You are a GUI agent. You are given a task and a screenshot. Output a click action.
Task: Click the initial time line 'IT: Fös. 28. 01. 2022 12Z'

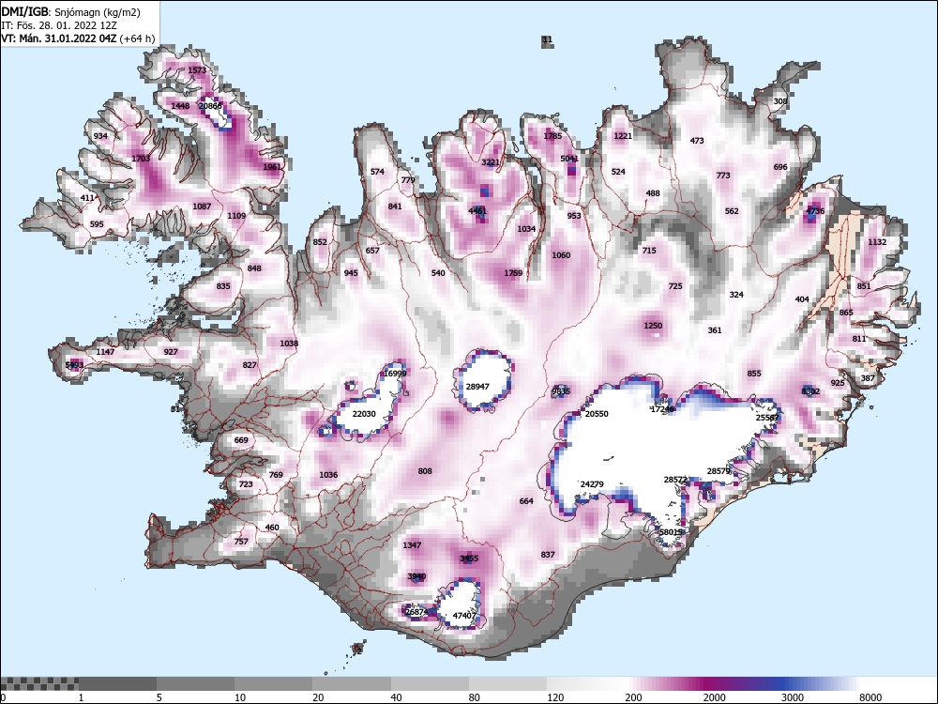59,25
